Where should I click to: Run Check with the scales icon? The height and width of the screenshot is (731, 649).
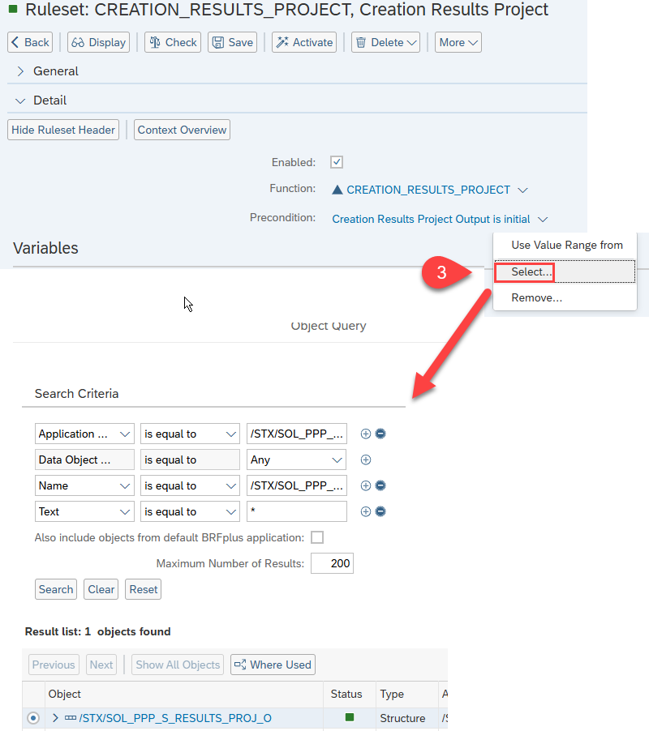point(173,42)
